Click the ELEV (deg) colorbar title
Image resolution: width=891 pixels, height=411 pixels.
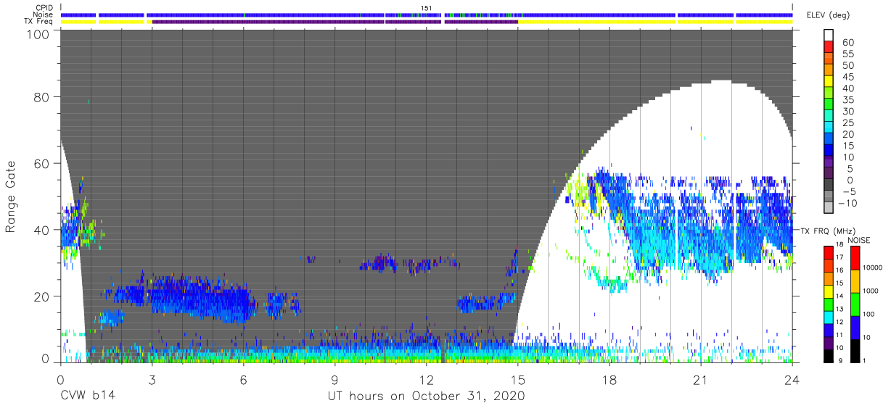click(829, 15)
